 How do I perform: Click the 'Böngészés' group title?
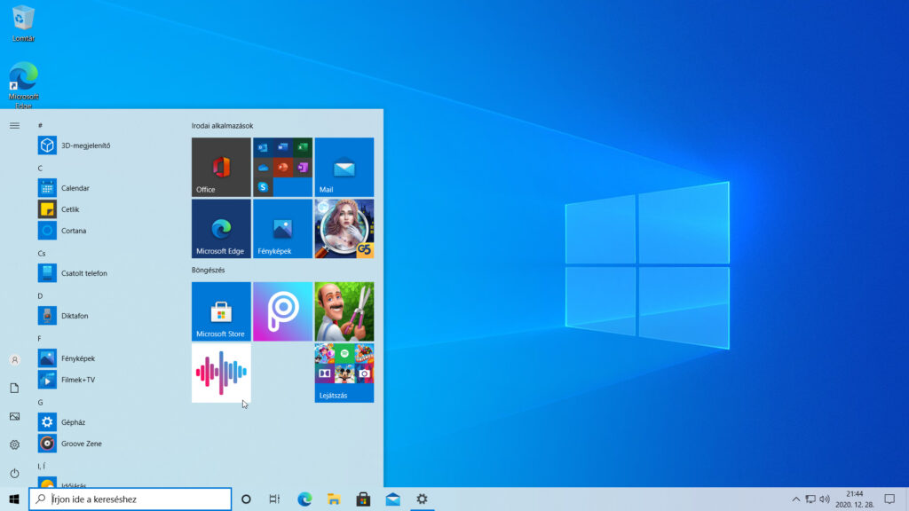[x=208, y=270]
